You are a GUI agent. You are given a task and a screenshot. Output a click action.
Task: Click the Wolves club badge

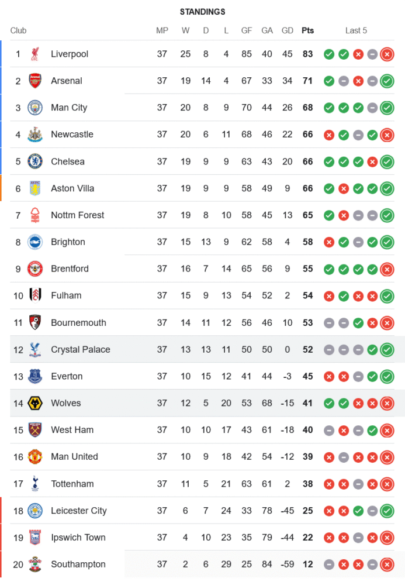tap(35, 403)
